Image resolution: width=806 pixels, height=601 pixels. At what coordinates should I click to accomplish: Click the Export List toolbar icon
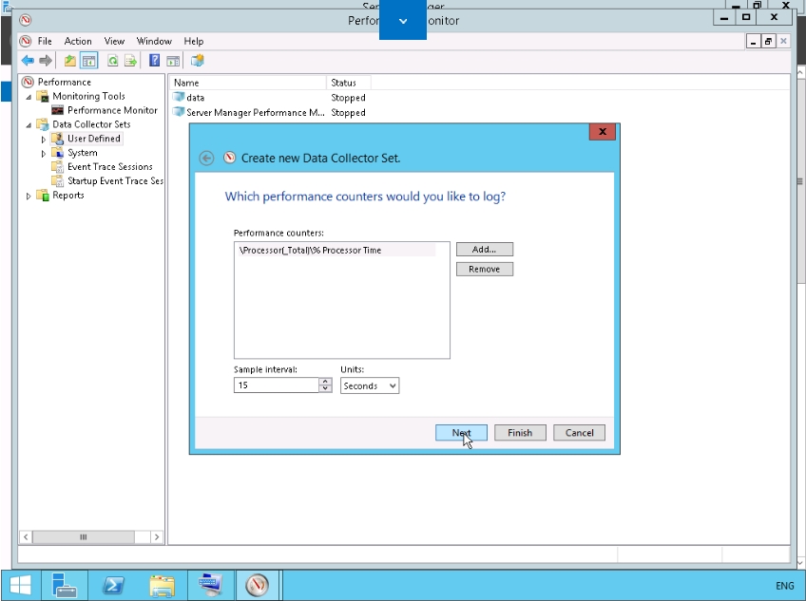coord(130,61)
